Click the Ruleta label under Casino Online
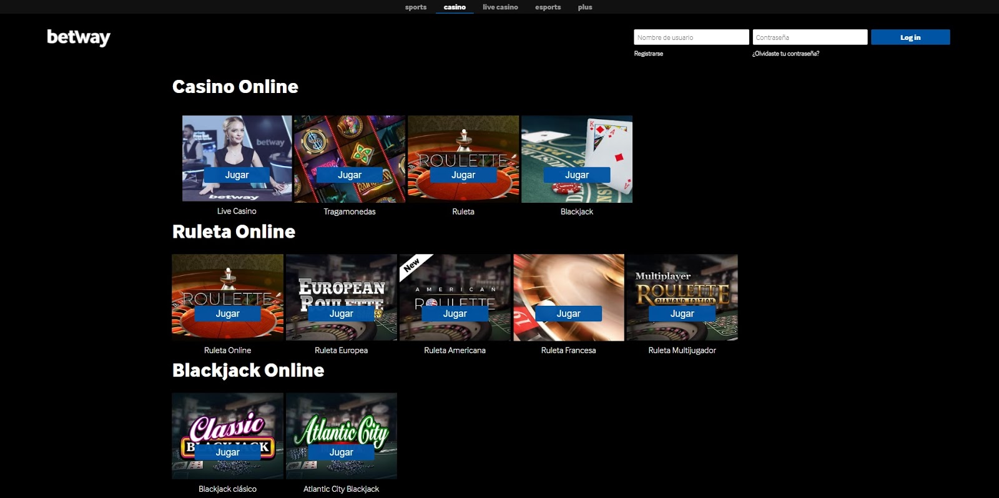The height and width of the screenshot is (498, 999). coord(463,212)
